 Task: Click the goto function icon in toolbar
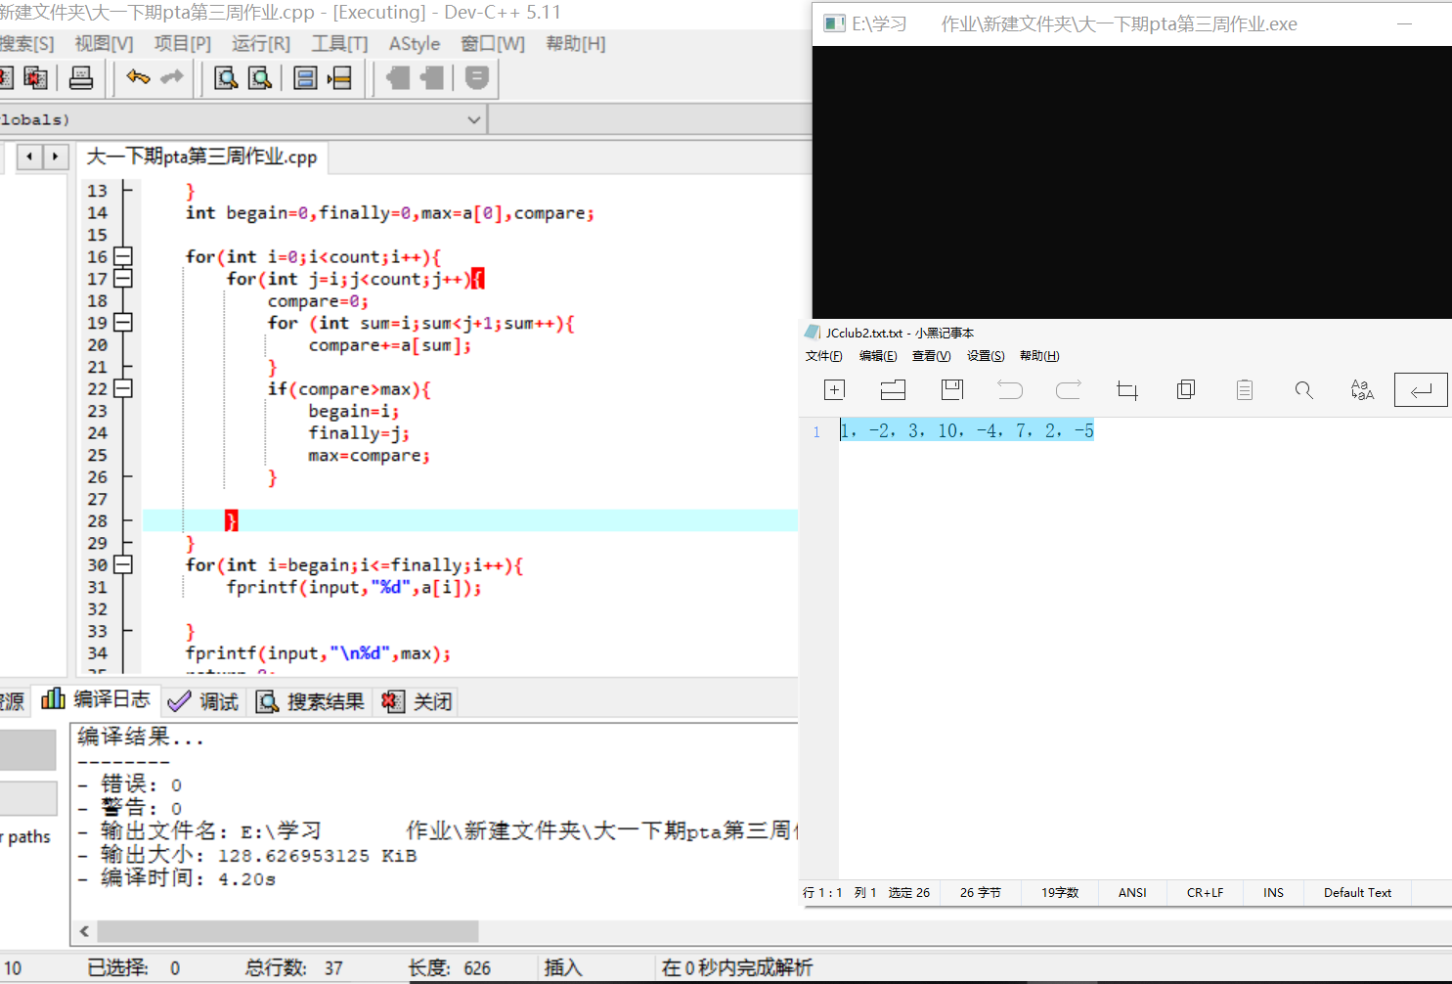tap(305, 77)
